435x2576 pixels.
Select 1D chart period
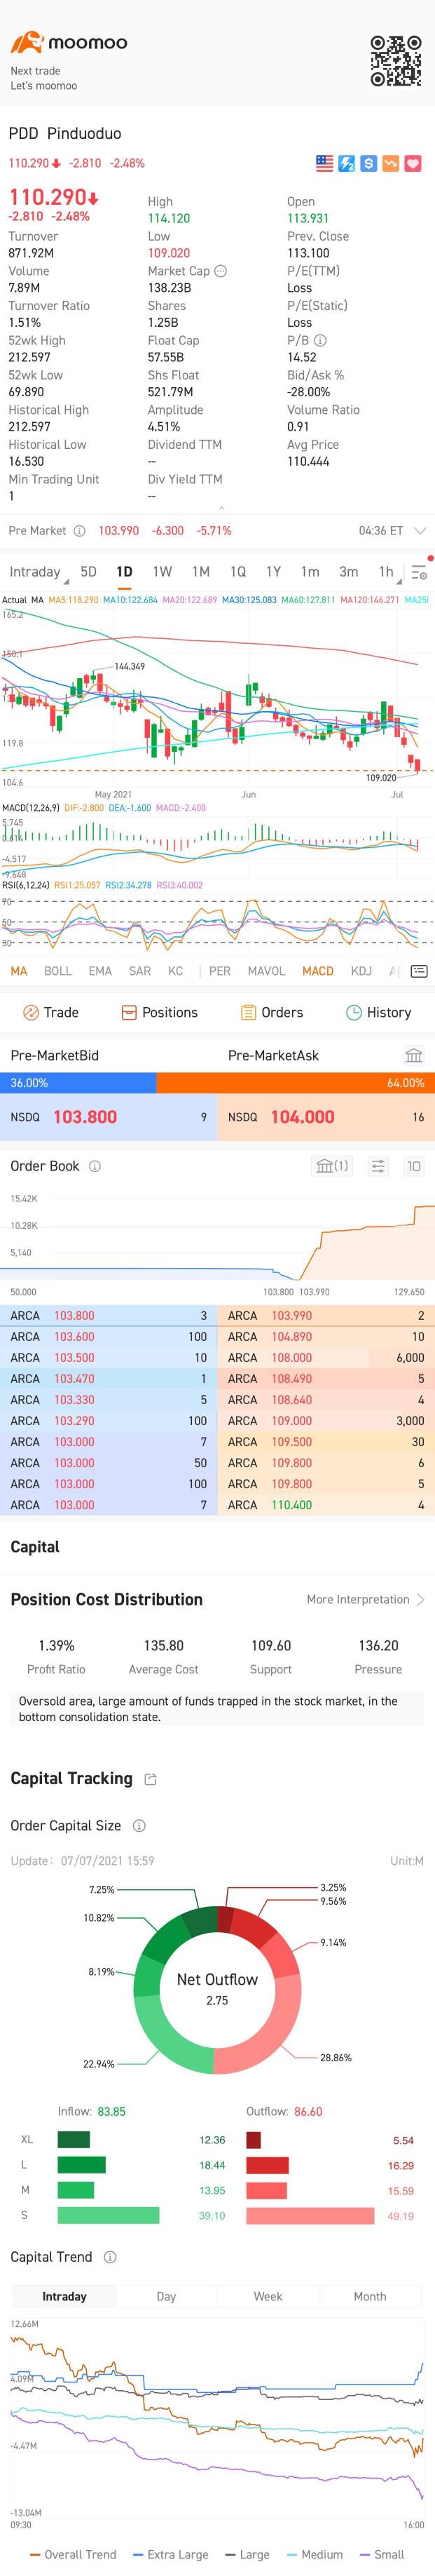pos(124,572)
